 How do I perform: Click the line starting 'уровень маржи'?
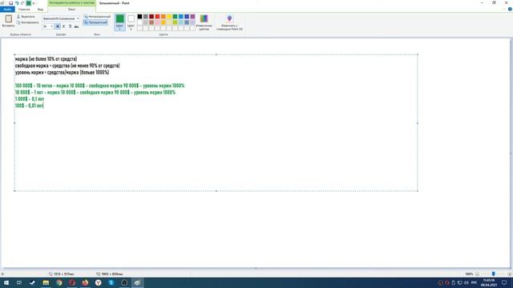click(63, 73)
